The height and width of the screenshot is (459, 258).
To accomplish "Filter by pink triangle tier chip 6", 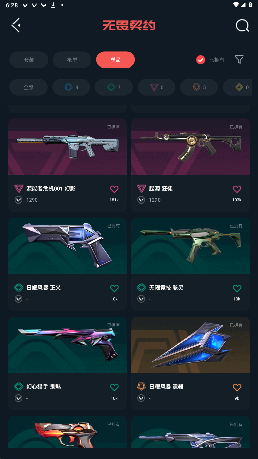I will [156, 87].
